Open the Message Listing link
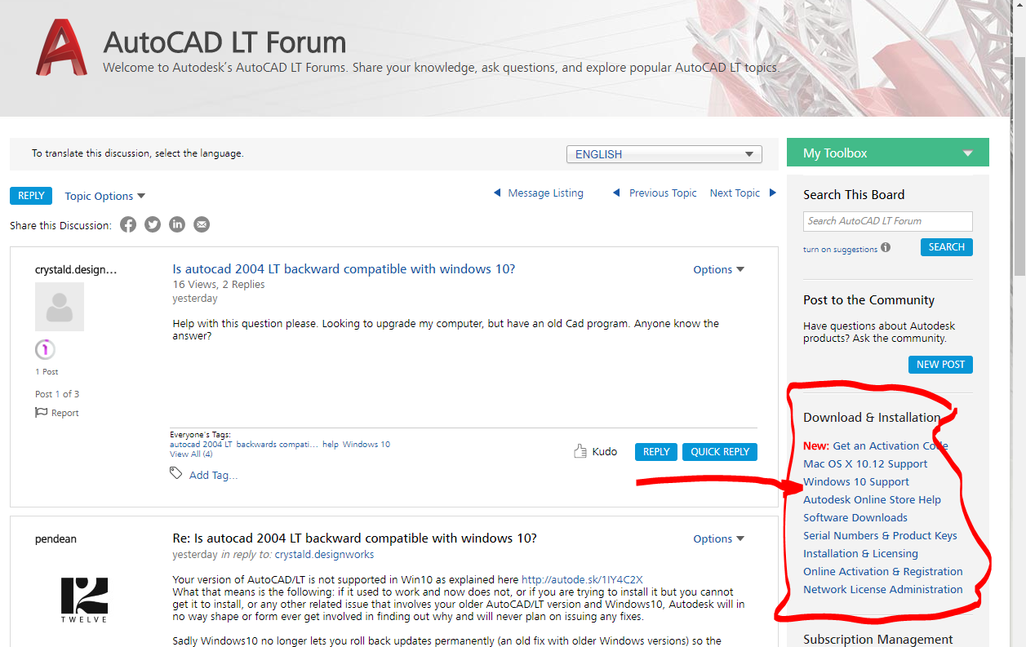 click(x=545, y=193)
